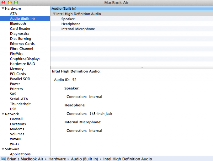
Task: Click the Audio ID value 52
Action: click(x=74, y=80)
